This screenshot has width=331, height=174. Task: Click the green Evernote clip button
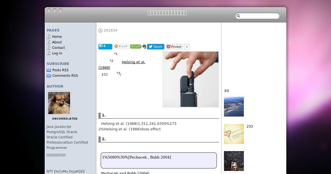tap(135, 46)
